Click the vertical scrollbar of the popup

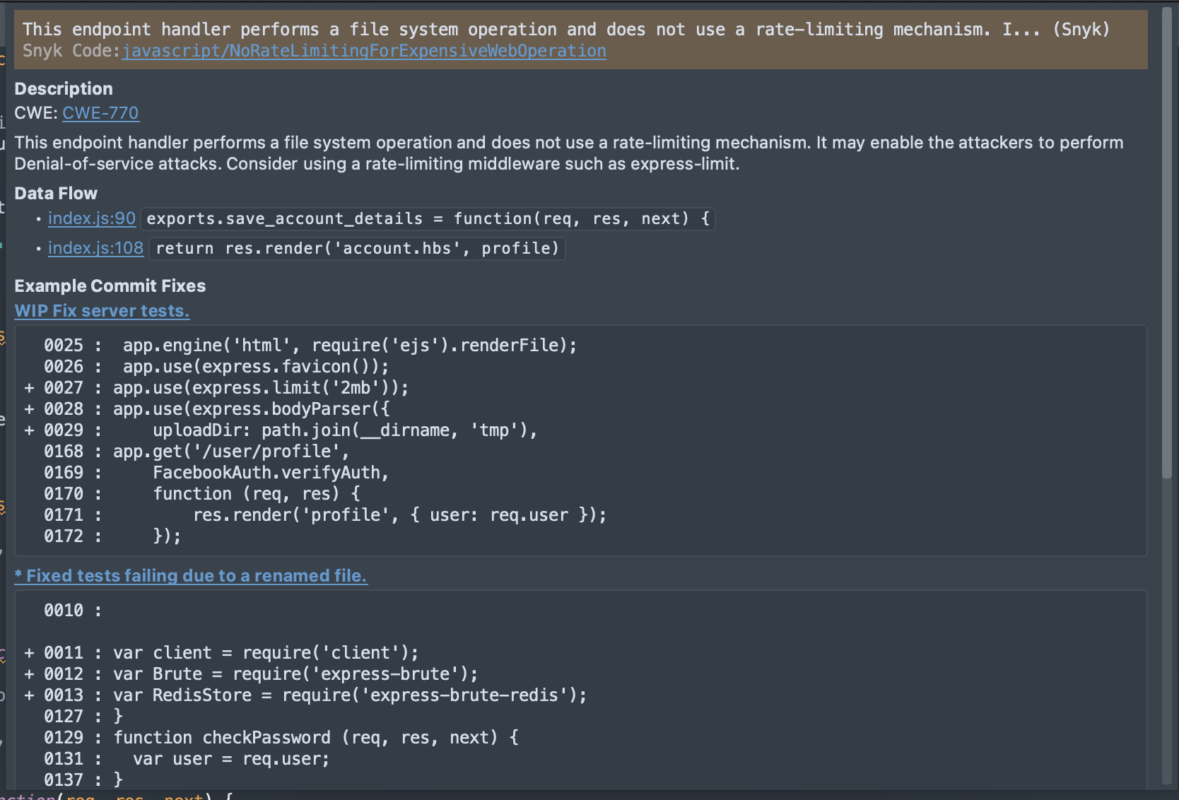click(1167, 244)
